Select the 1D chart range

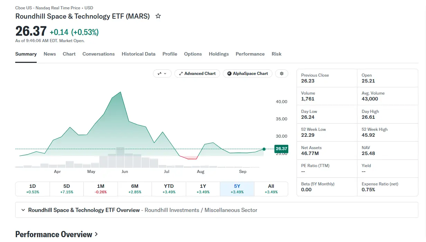click(x=33, y=189)
